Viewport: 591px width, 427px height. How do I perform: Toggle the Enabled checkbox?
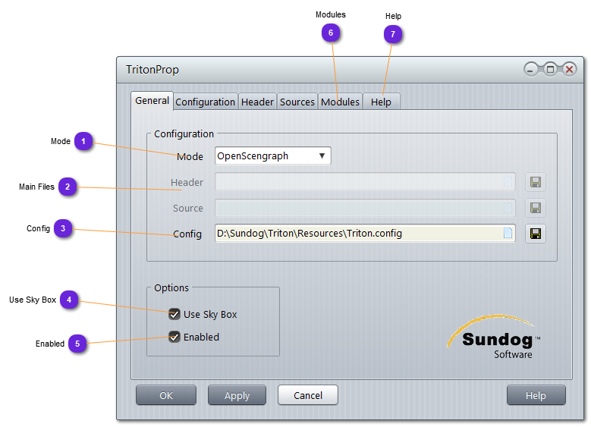(x=174, y=337)
